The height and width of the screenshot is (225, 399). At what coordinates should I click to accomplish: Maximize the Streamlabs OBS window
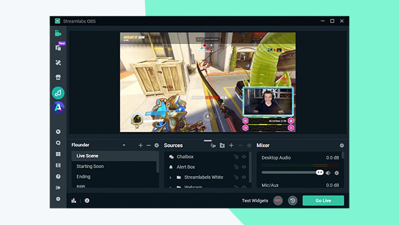click(332, 21)
